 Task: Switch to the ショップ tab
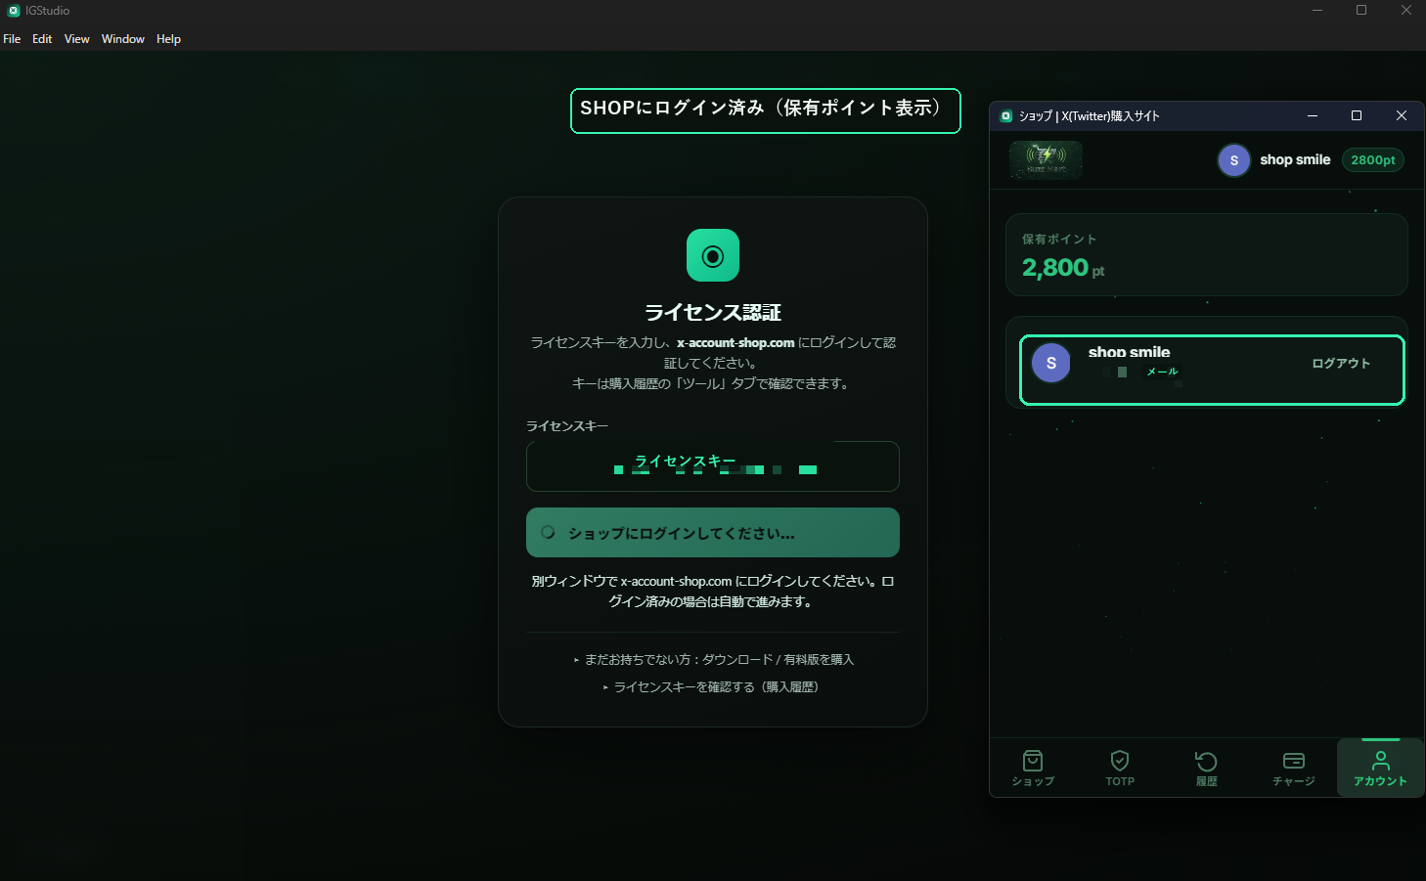click(1033, 769)
